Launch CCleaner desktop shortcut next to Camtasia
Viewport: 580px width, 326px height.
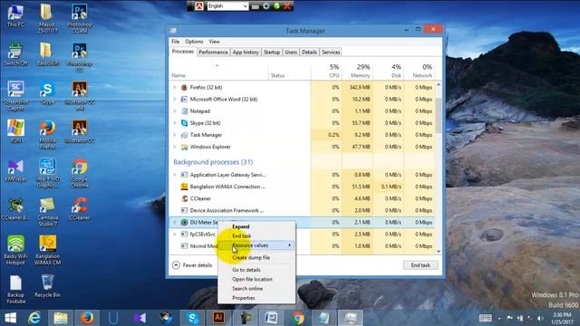pos(80,209)
